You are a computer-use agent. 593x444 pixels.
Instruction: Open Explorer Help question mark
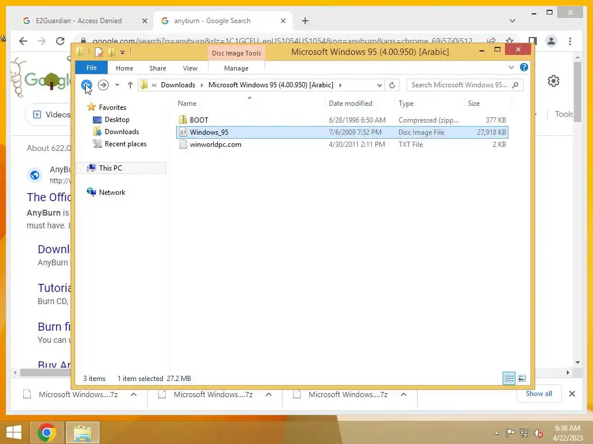(x=524, y=67)
